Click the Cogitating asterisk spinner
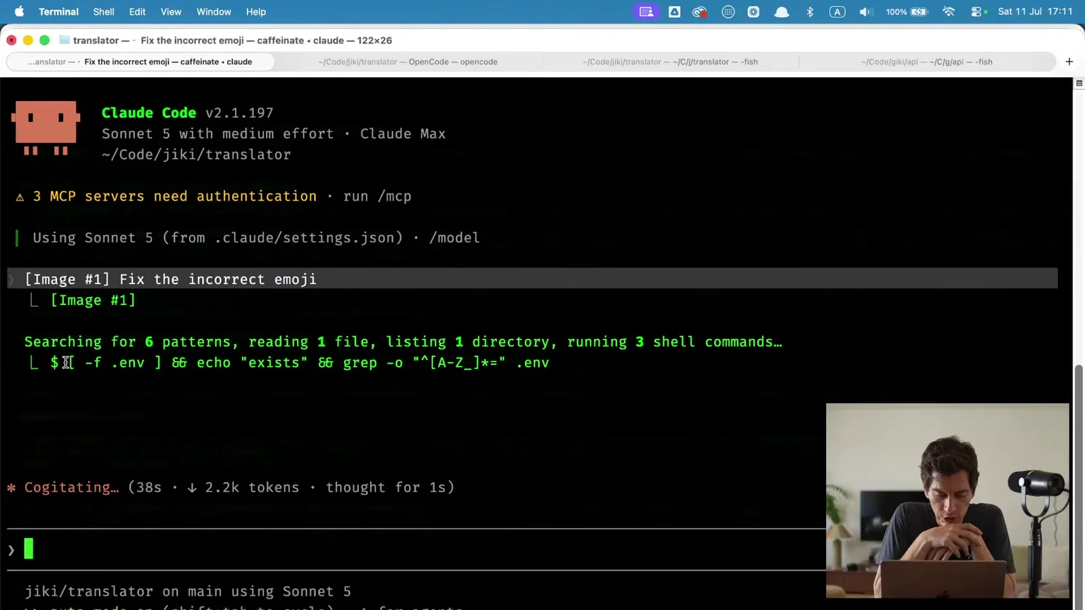 [x=12, y=487]
